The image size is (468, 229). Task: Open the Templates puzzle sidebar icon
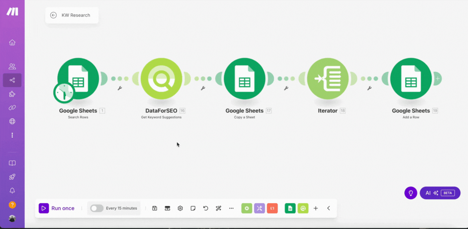12,94
